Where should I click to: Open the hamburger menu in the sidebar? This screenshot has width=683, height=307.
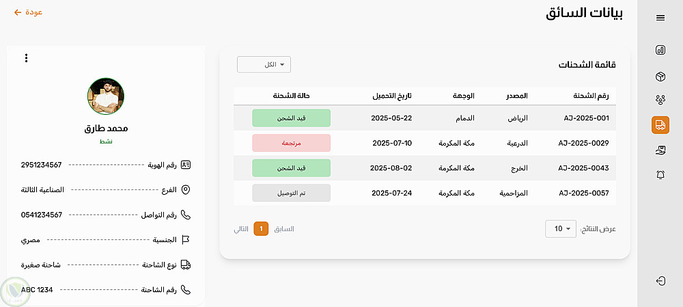(x=660, y=18)
